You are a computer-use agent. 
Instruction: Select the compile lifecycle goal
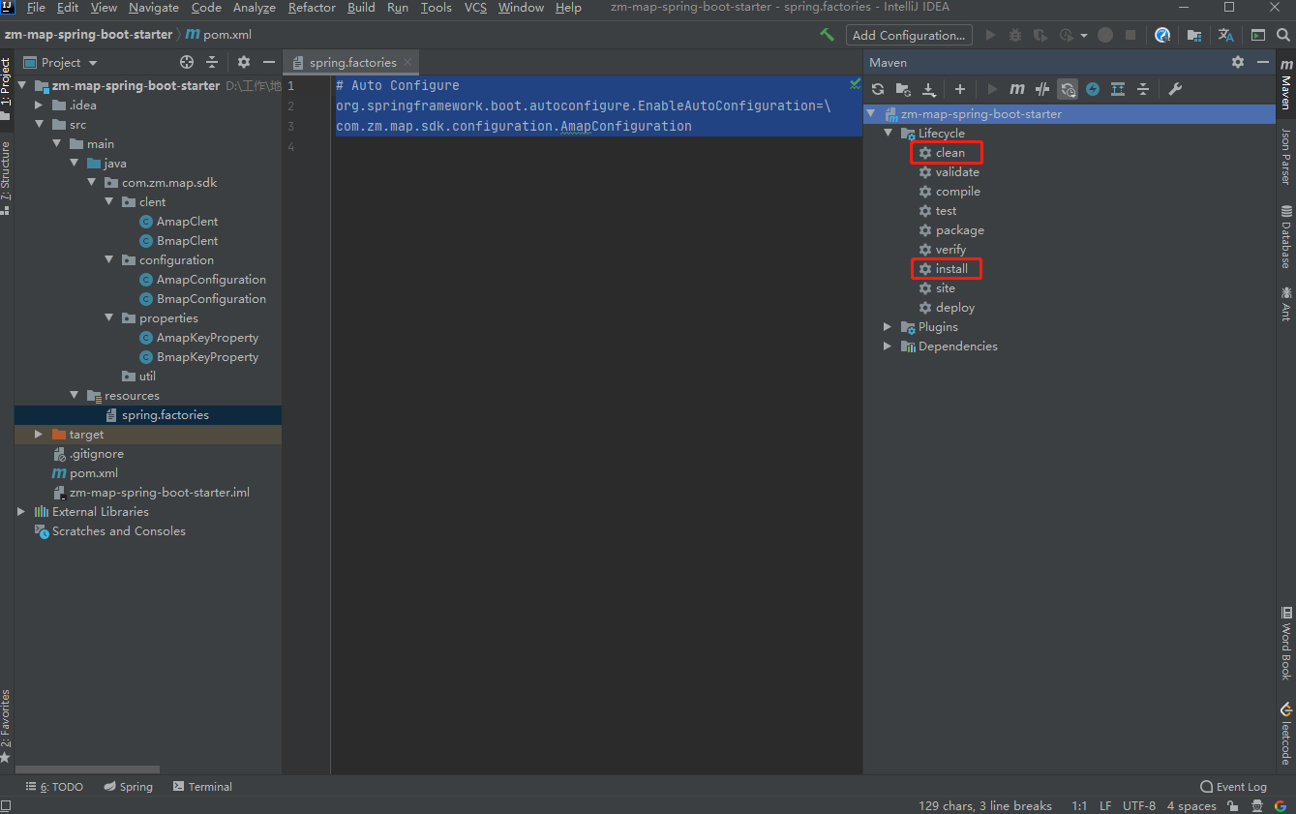tap(957, 192)
